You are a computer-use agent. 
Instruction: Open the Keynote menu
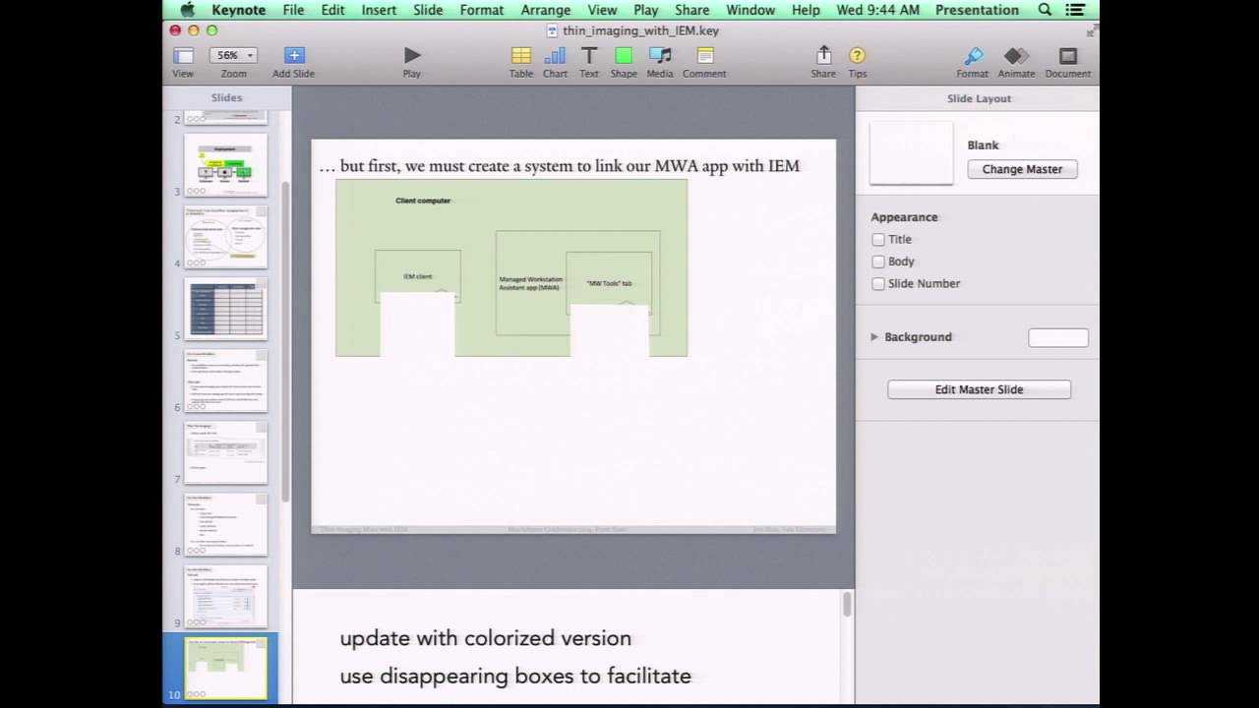(x=239, y=10)
